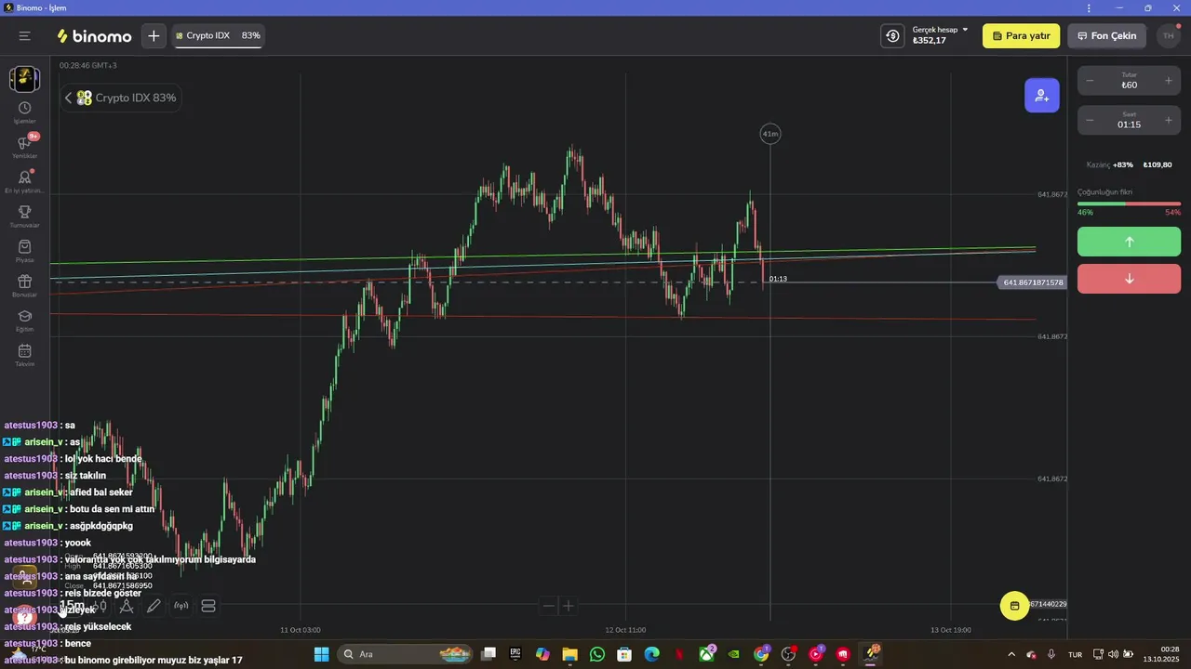This screenshot has width=1191, height=669.
Task: Open the candlestick chart type selector
Action: [x=100, y=606]
